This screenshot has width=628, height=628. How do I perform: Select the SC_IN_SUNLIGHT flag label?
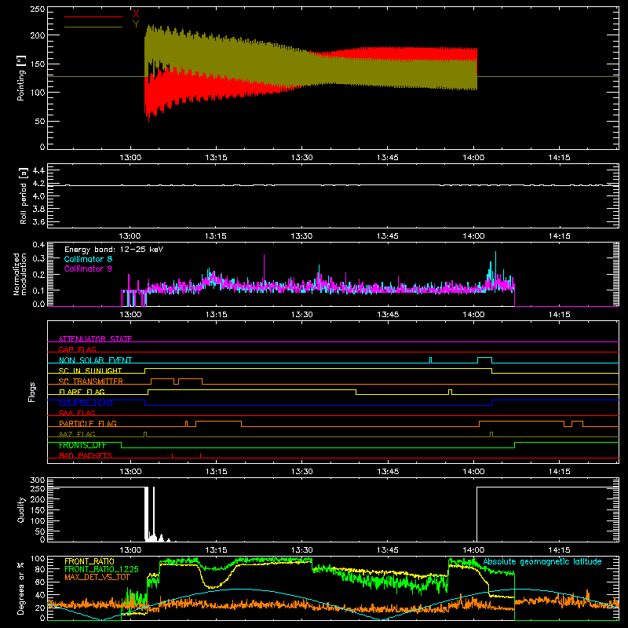90,371
